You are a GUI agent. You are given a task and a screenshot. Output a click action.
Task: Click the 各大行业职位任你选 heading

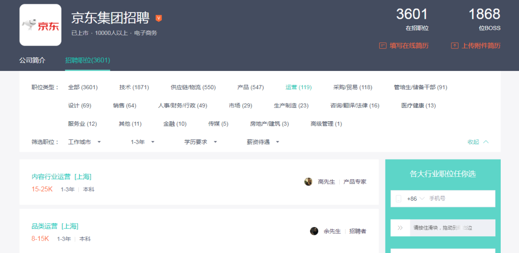(x=443, y=174)
